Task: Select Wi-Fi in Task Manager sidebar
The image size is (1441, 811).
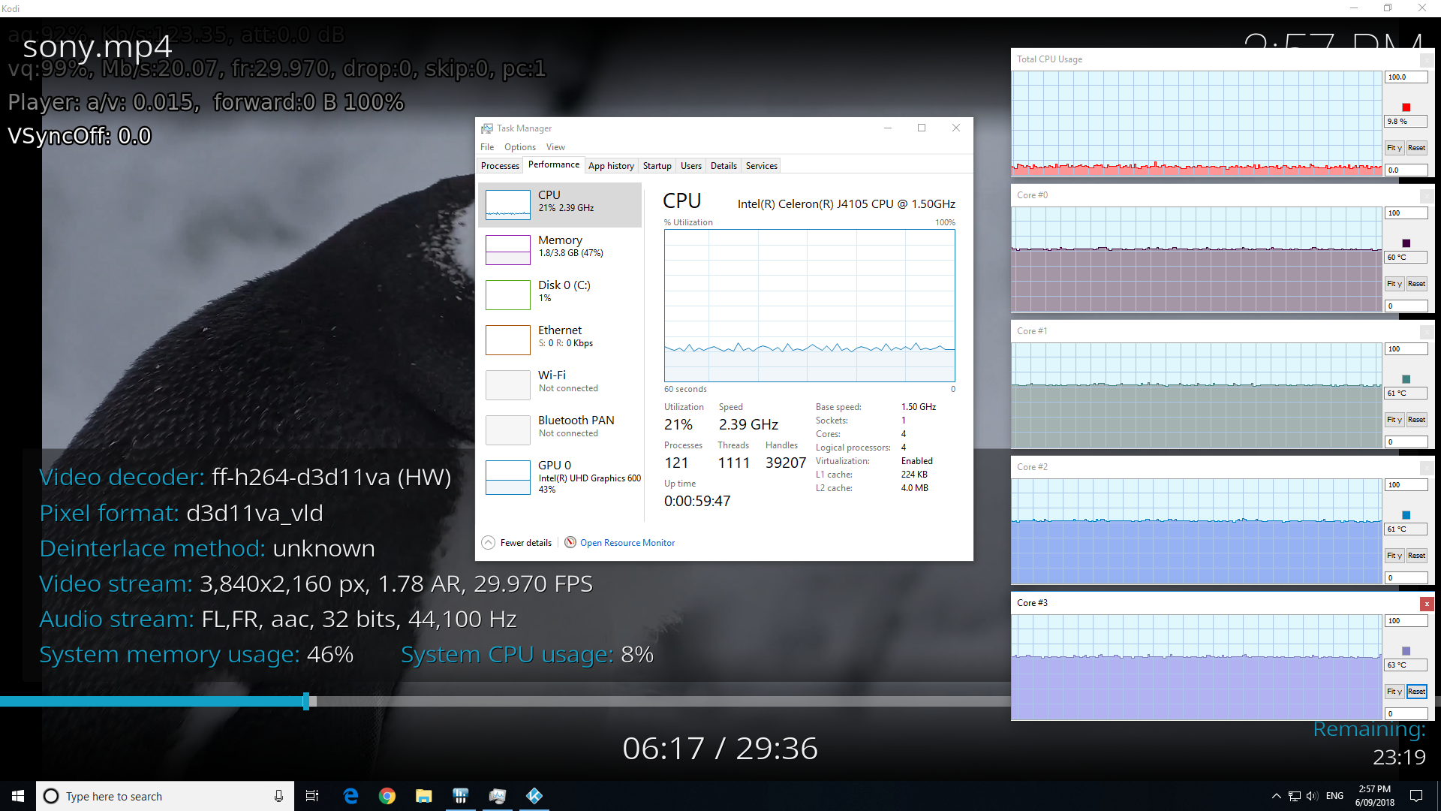Action: (x=560, y=384)
